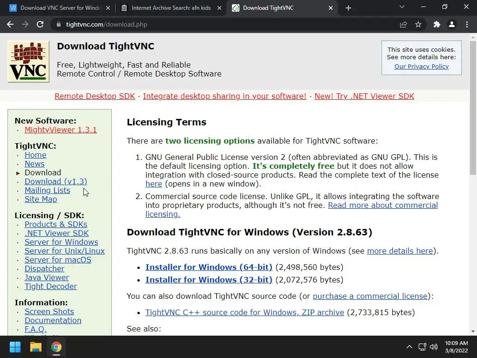
Task: Open Download (v1.3) link
Action: (56, 181)
